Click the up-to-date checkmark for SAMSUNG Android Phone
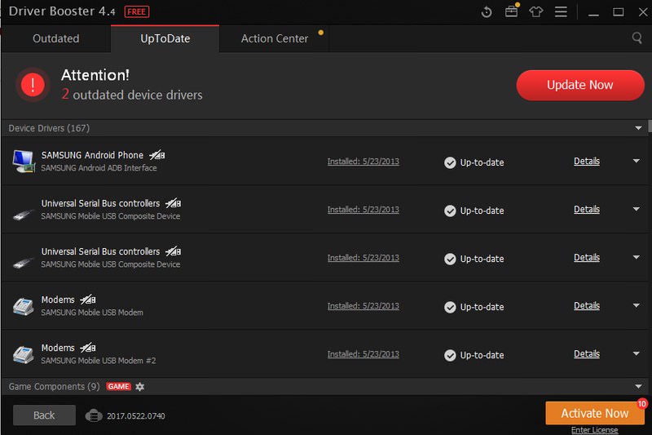 (450, 162)
